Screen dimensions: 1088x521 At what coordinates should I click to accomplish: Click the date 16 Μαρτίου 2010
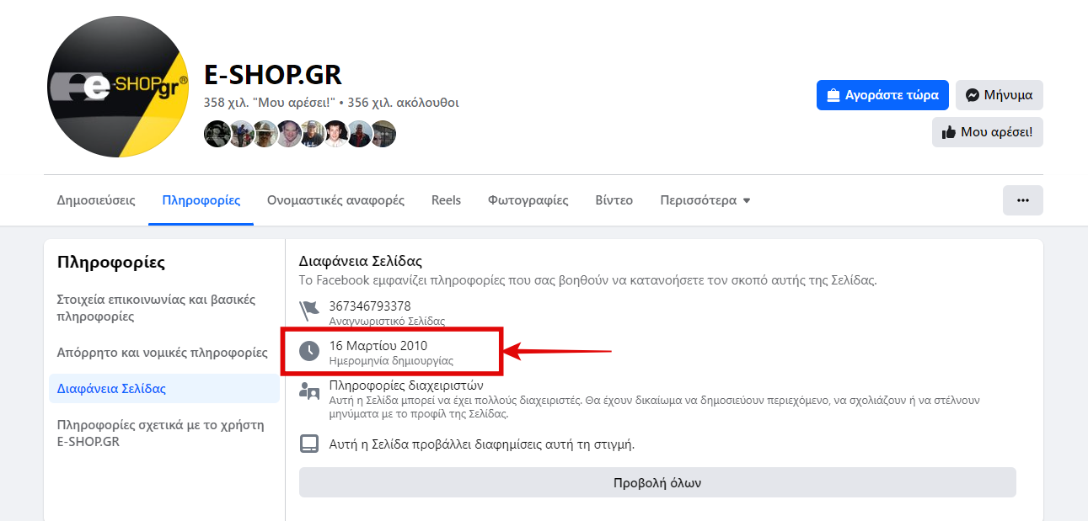(x=378, y=345)
